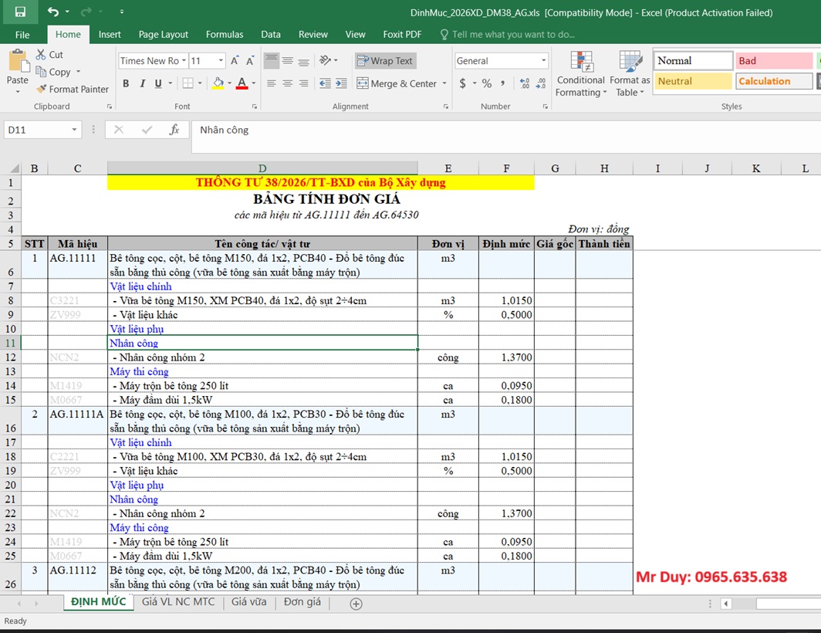The image size is (821, 633).
Task: Open the underline style dropdown arrow
Action: pyautogui.click(x=171, y=83)
